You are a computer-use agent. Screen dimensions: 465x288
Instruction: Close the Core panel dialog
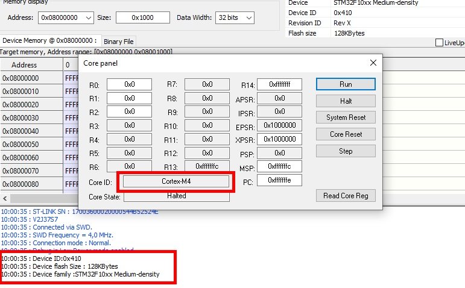click(373, 63)
